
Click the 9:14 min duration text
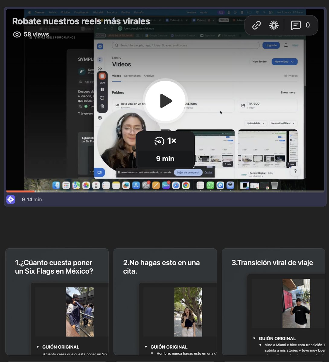[x=32, y=199]
